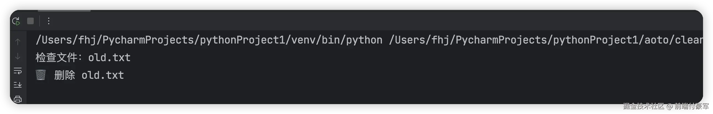
Task: Click the empty console area below the output
Action: coord(332,92)
